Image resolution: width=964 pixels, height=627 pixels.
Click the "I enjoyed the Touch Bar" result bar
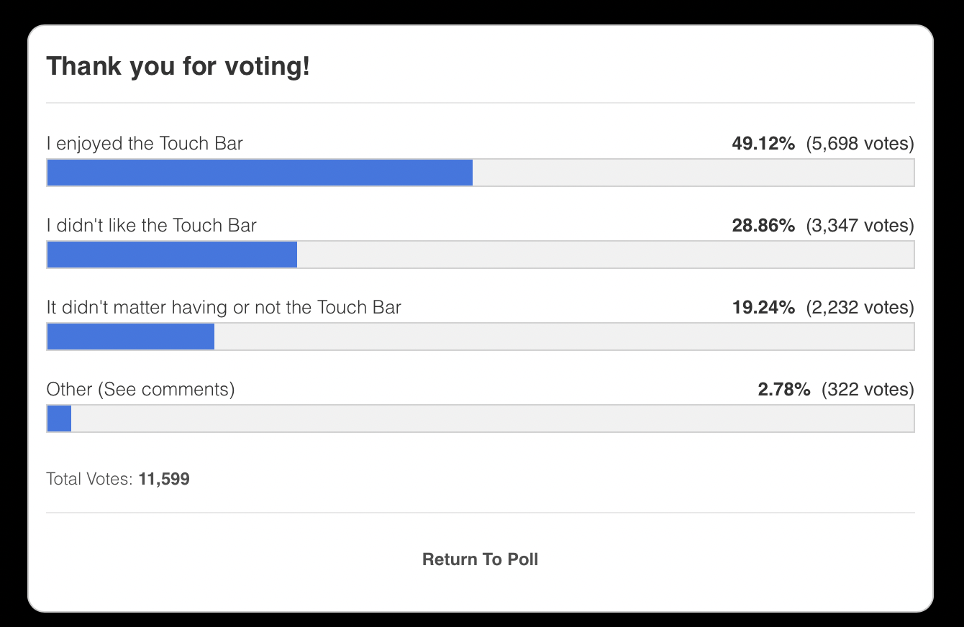point(480,173)
